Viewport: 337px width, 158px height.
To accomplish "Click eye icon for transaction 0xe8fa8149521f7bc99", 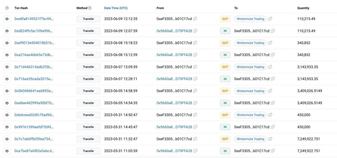I will [7, 19].
